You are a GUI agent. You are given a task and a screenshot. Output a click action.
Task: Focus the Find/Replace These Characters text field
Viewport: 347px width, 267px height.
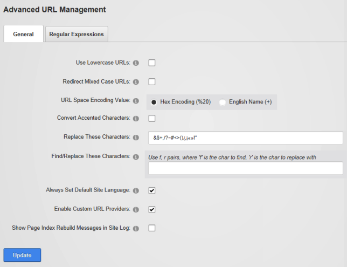245,169
